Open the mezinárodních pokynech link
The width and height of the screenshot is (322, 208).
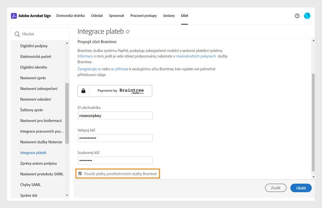(196, 56)
